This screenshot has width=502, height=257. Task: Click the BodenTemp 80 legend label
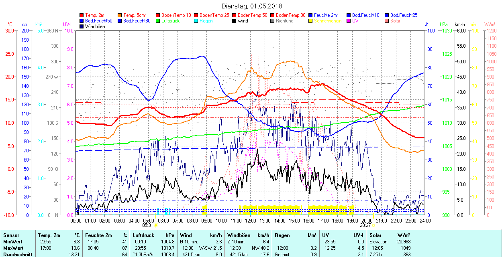point(291,15)
